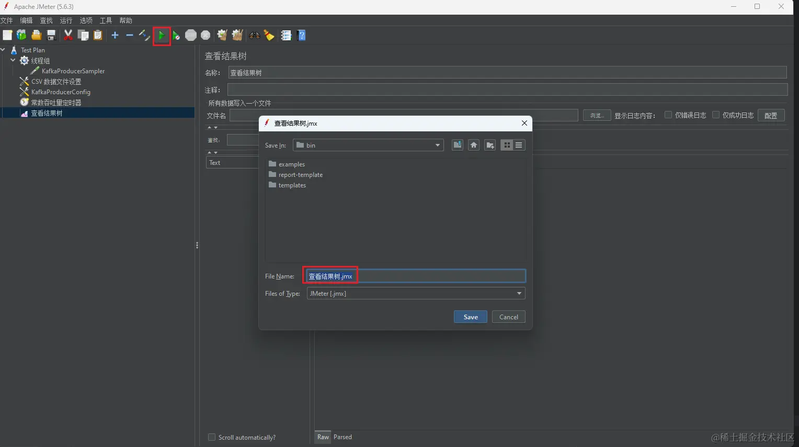Paste with the clipboard toolbar icon
The image size is (799, 447).
98,35
